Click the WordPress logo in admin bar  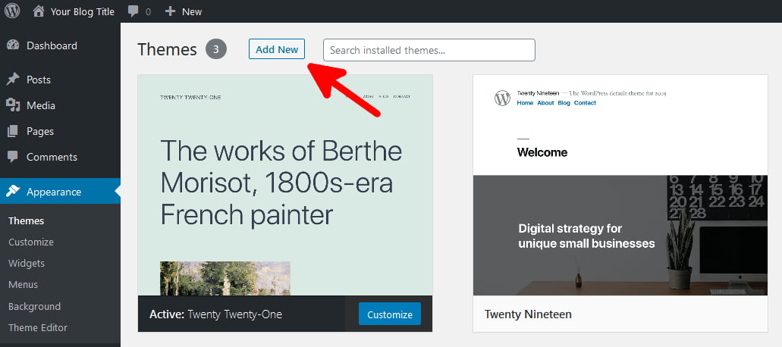tap(12, 11)
